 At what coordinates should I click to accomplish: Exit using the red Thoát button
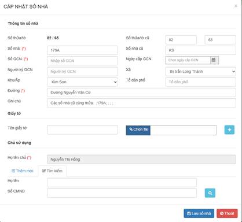(x=227, y=213)
